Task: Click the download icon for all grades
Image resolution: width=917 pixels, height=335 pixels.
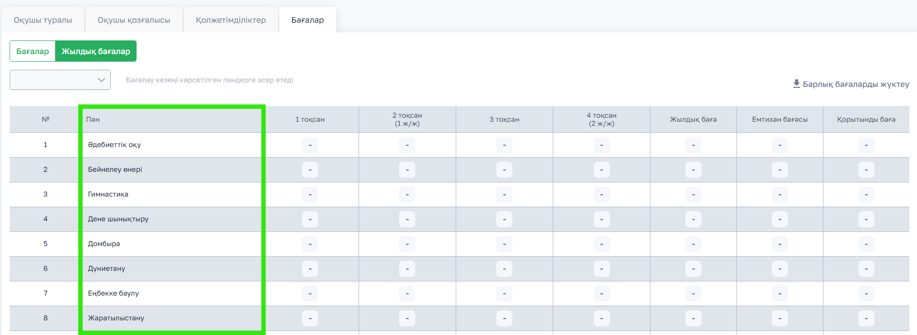Action: [x=797, y=83]
